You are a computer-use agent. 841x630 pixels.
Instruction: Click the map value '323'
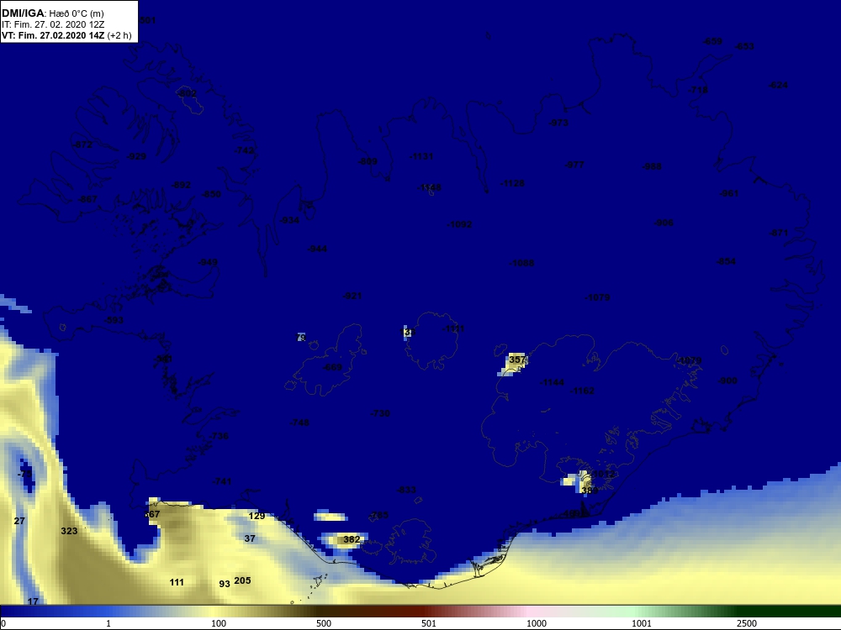click(69, 531)
